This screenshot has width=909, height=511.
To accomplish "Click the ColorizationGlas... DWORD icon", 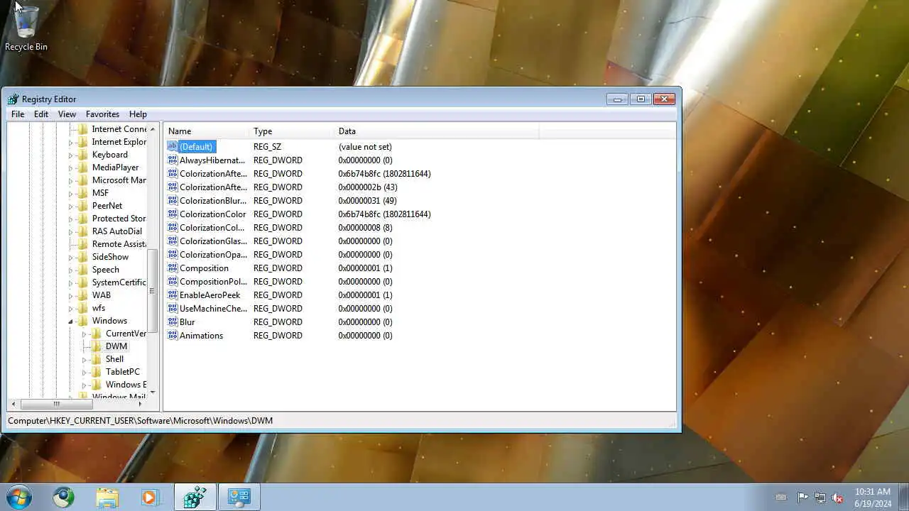I will pos(173,241).
